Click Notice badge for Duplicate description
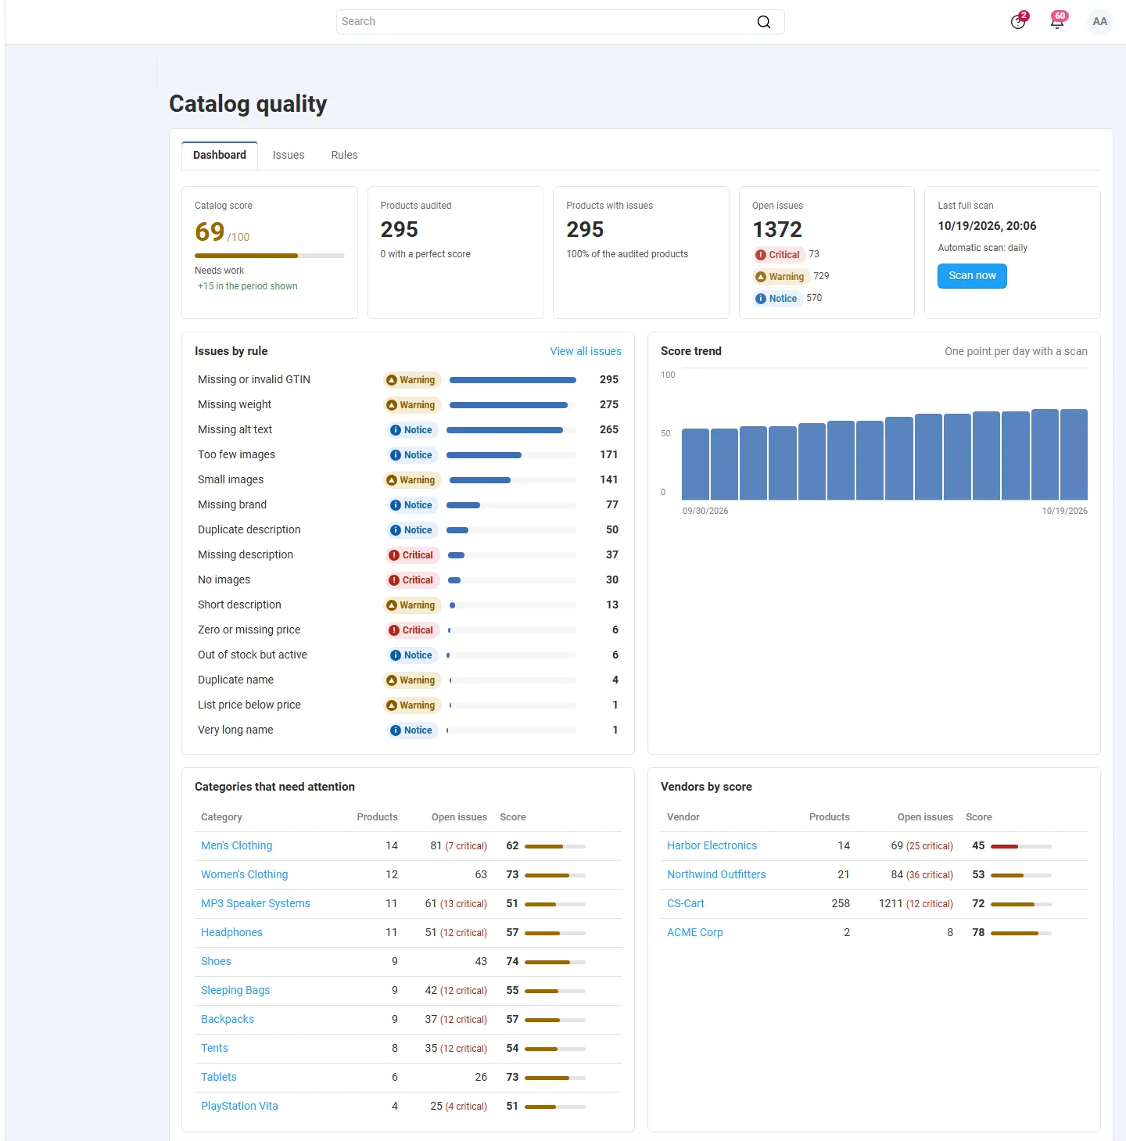 412,530
